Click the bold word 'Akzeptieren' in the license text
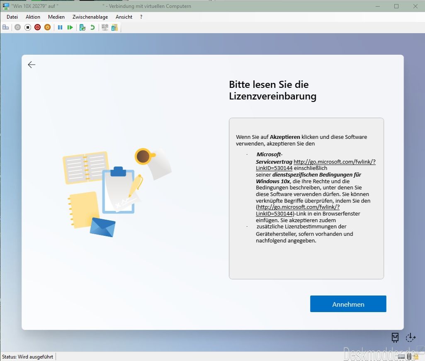 [x=285, y=137]
